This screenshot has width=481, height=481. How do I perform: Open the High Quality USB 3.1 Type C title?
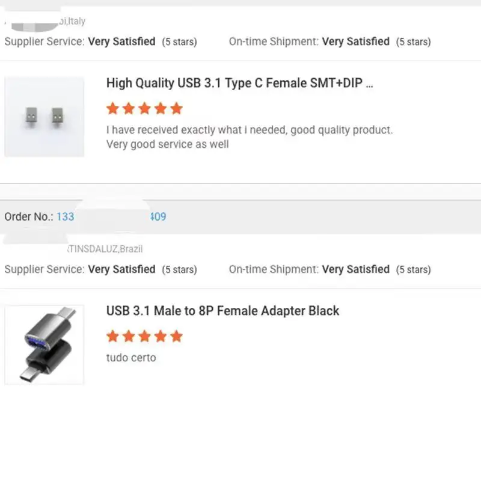coord(239,83)
